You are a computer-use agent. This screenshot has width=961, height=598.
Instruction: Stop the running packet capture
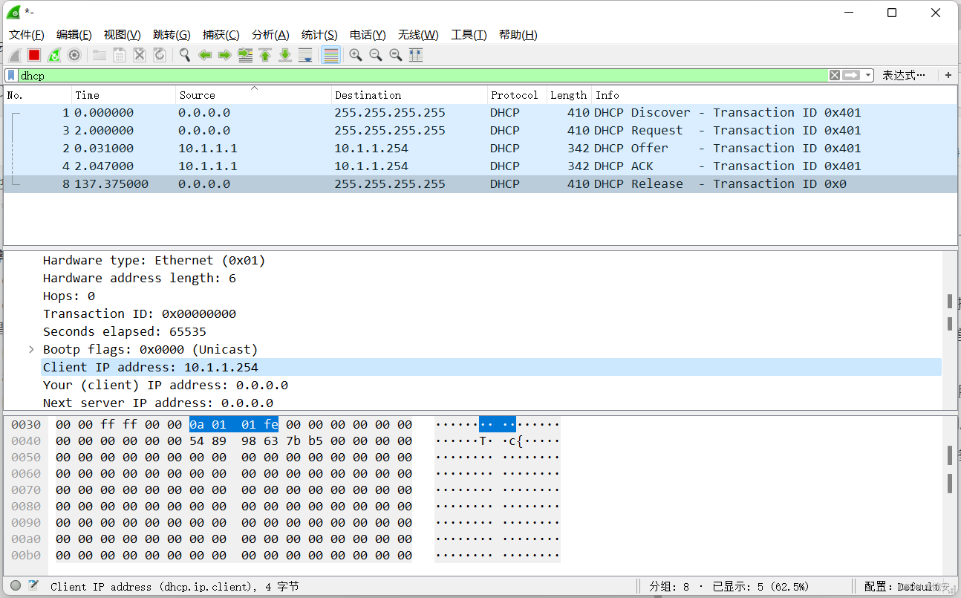34,55
